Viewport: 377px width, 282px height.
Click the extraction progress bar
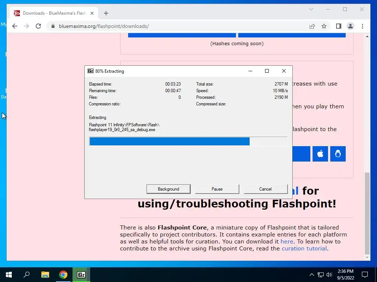[x=188, y=141]
